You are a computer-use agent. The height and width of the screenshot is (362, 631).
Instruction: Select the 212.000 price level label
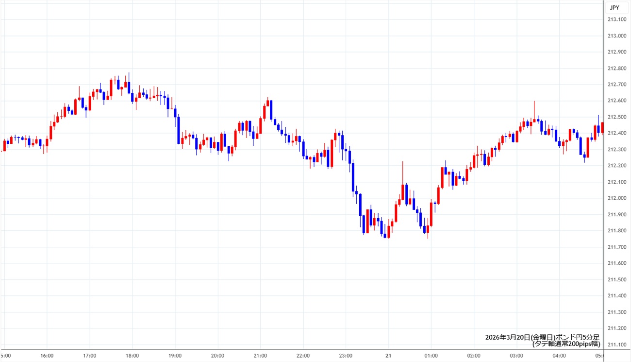point(616,198)
